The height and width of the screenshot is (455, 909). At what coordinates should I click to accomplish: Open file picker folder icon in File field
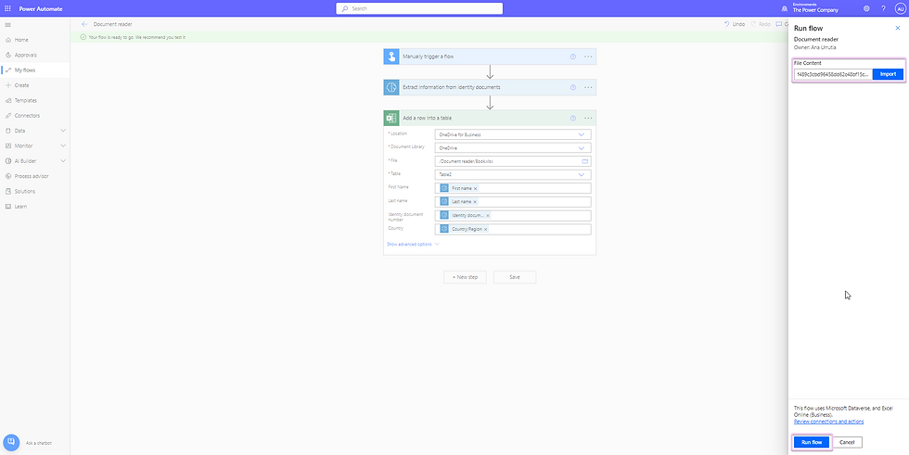pos(585,161)
